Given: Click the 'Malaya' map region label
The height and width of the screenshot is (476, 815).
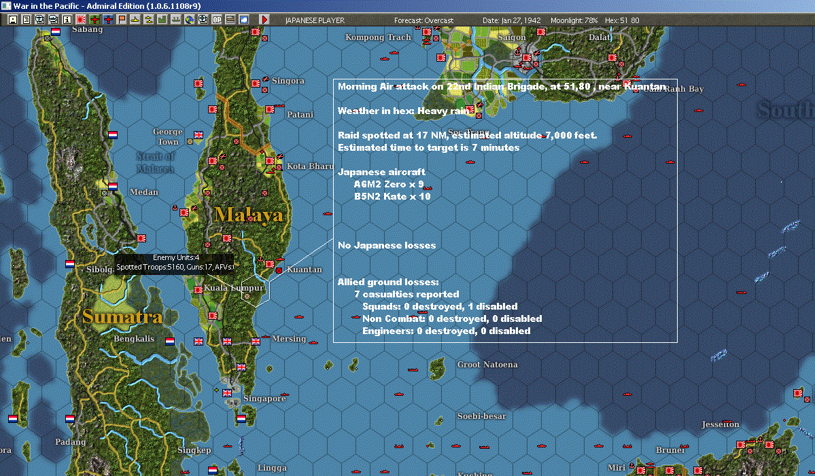Looking at the screenshot, I should pyautogui.click(x=249, y=215).
